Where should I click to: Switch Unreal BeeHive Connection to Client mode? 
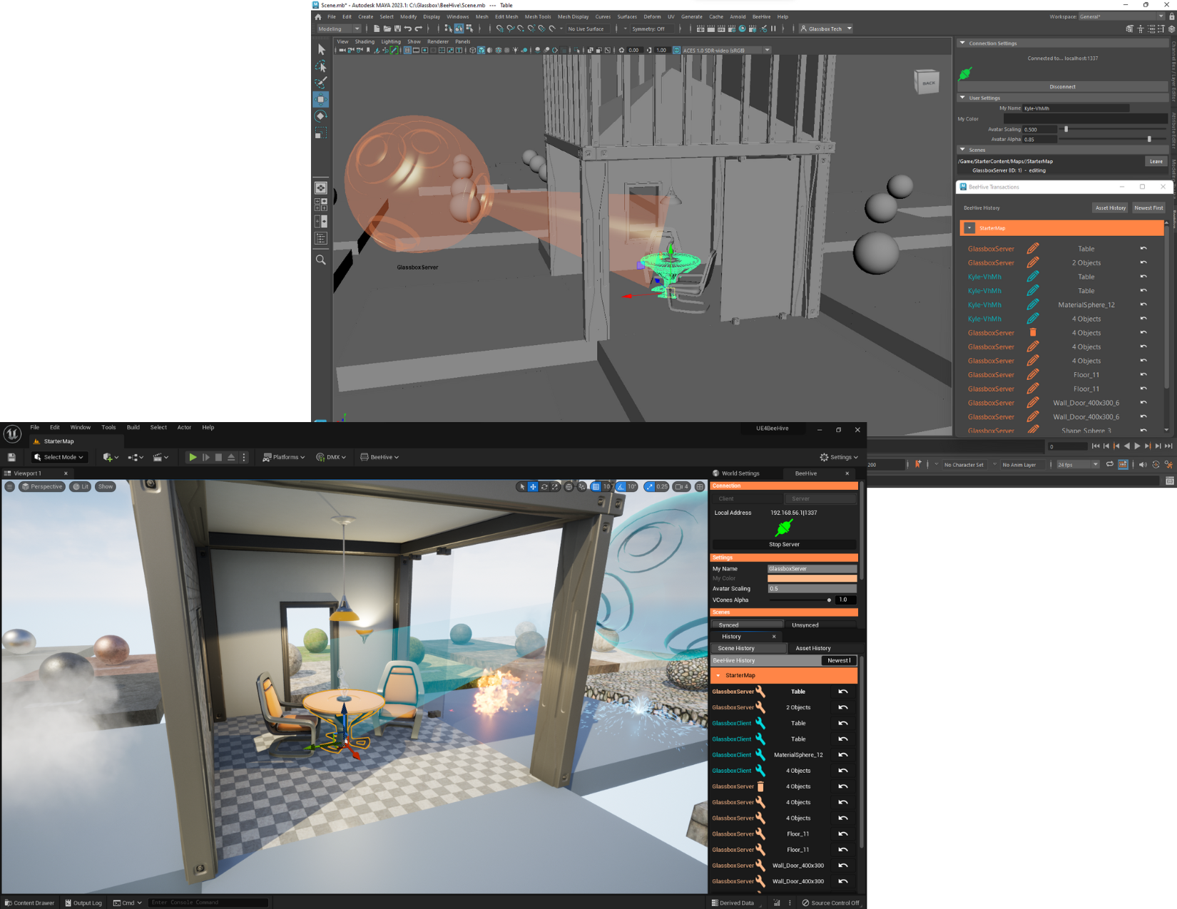(x=747, y=498)
